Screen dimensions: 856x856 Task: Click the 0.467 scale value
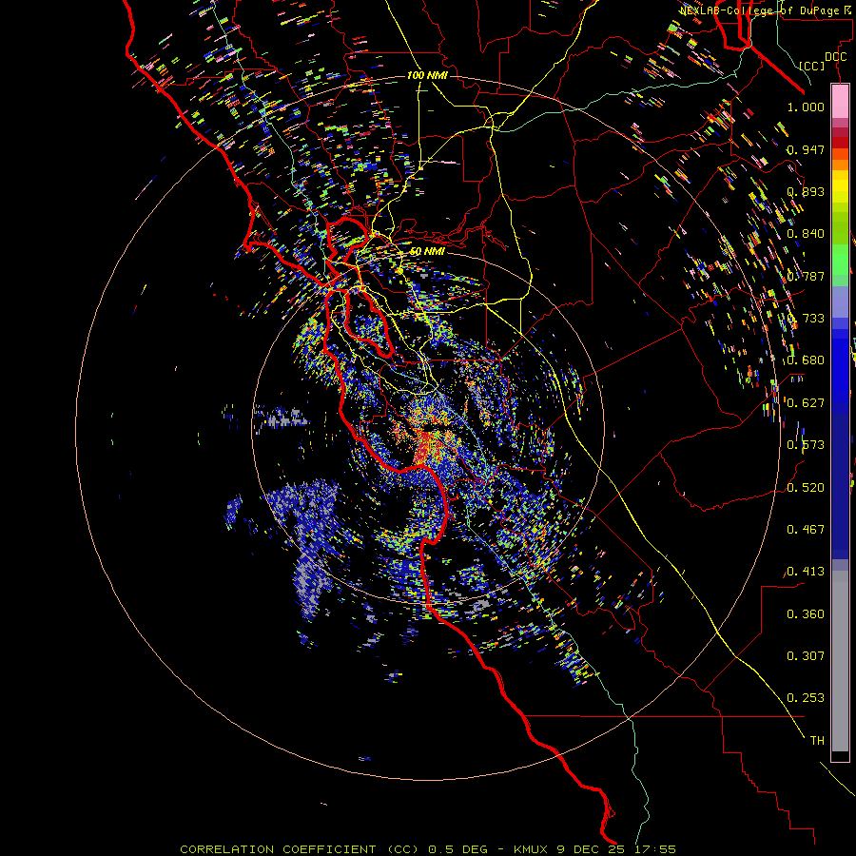click(806, 530)
